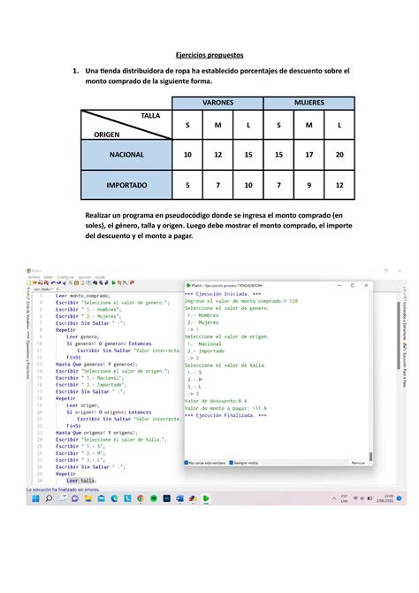Open the Windows Start menu

[36, 498]
